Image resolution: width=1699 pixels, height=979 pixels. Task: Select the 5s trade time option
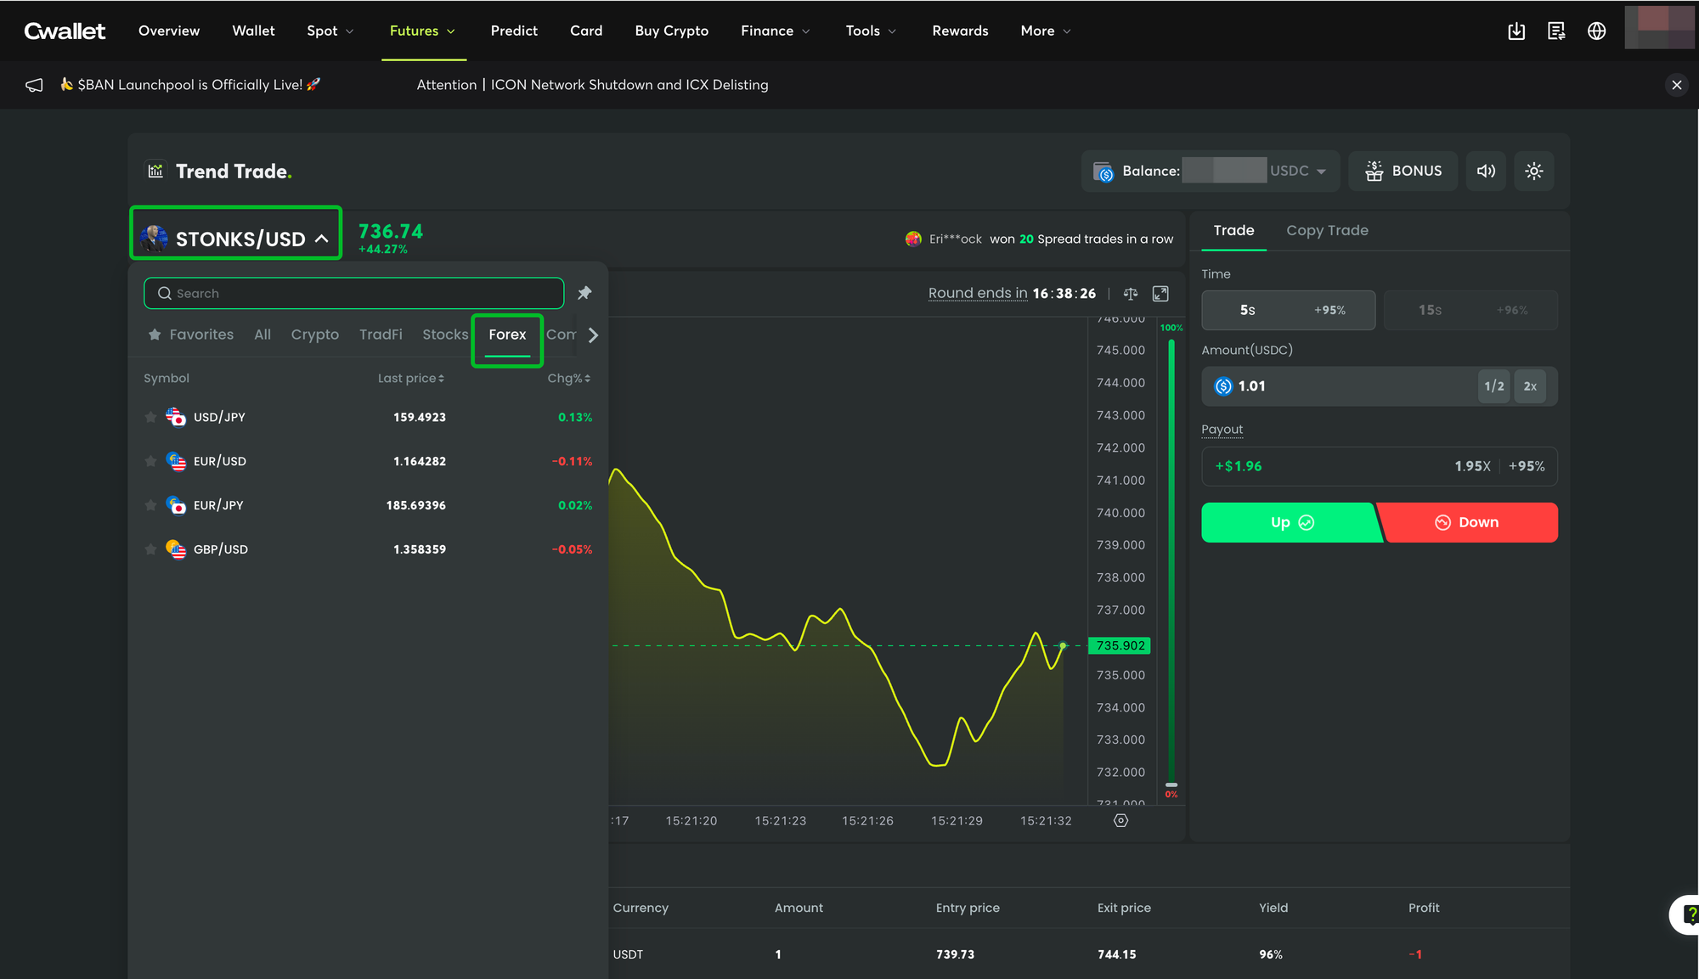[x=1288, y=310]
